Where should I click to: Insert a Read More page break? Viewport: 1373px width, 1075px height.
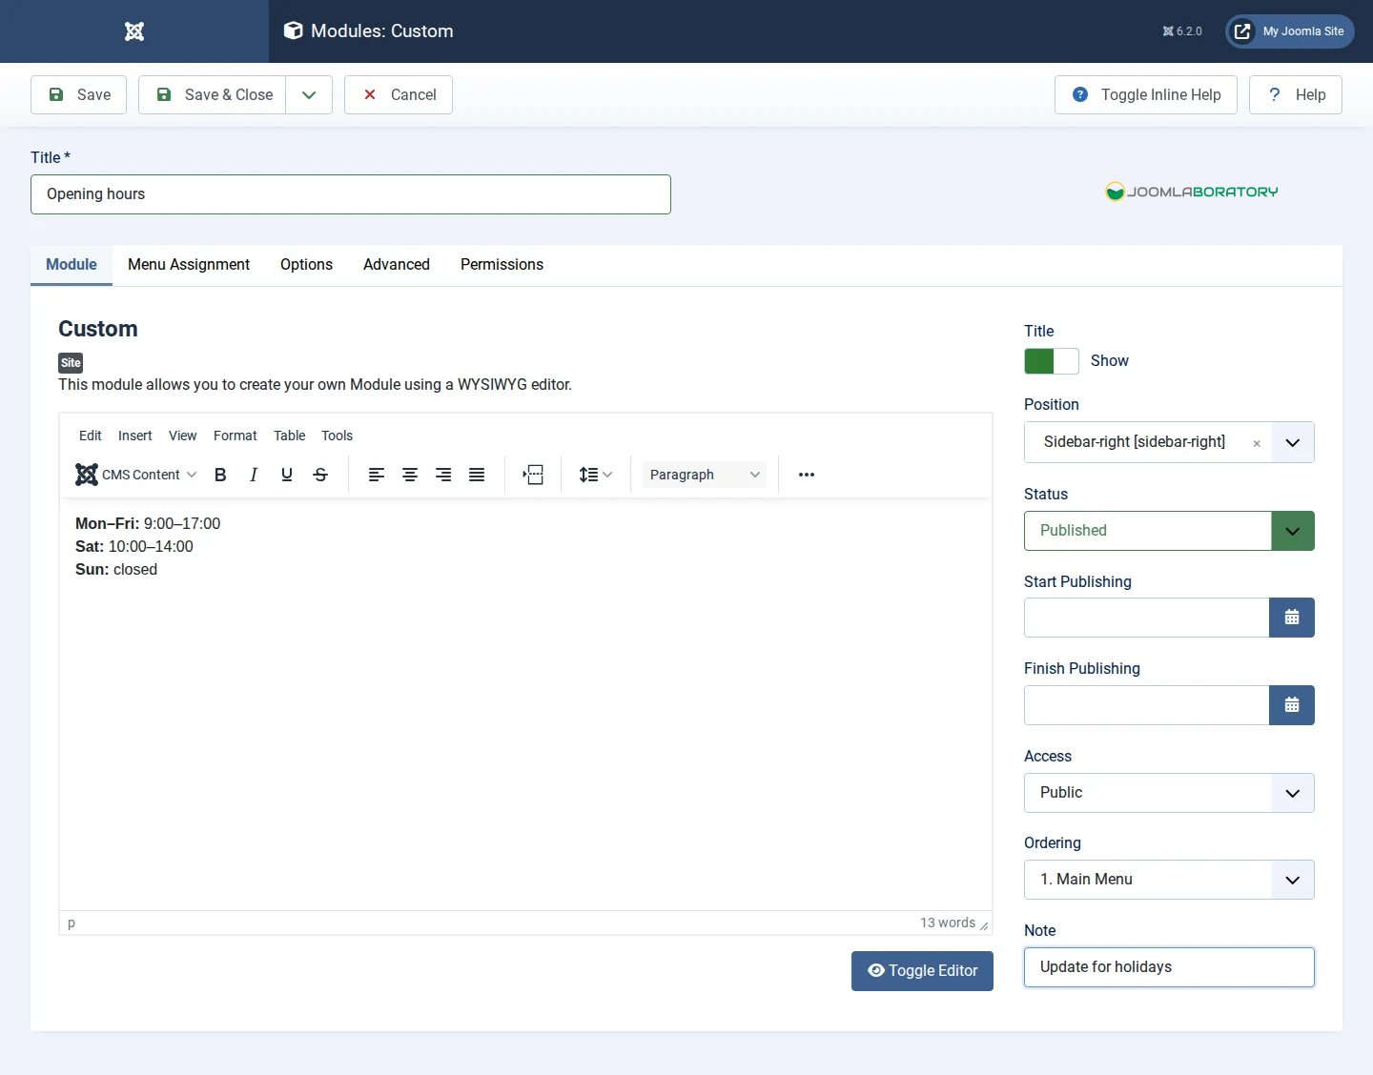click(533, 475)
